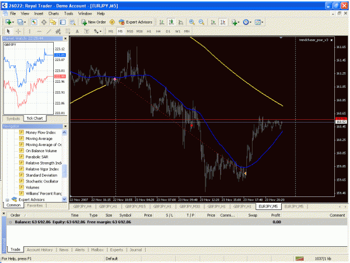Select the Fibonacci Retracement tool
Screen dimensions: 350x263
coord(68,31)
